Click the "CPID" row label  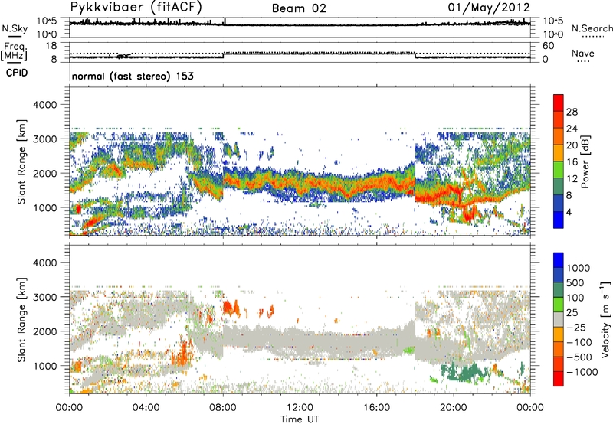pos(17,73)
